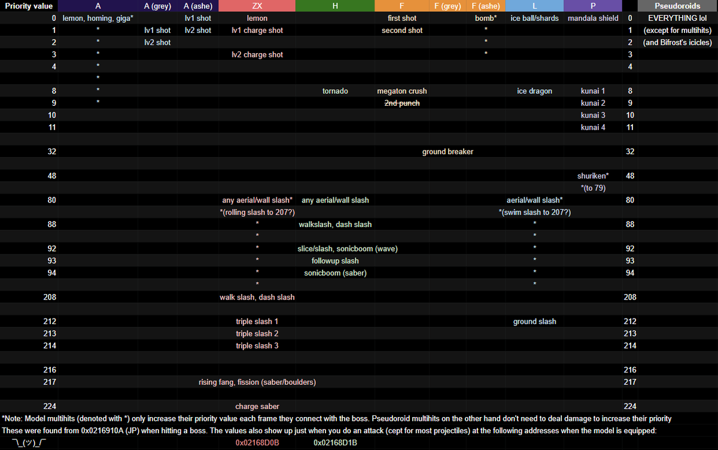Select the 'aerial/wall slash*' cell under L
The width and height of the screenshot is (718, 450).
pyautogui.click(x=534, y=200)
